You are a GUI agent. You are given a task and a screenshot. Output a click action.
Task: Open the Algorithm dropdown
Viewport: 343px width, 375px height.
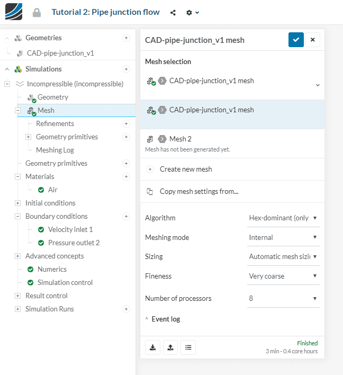pos(283,218)
